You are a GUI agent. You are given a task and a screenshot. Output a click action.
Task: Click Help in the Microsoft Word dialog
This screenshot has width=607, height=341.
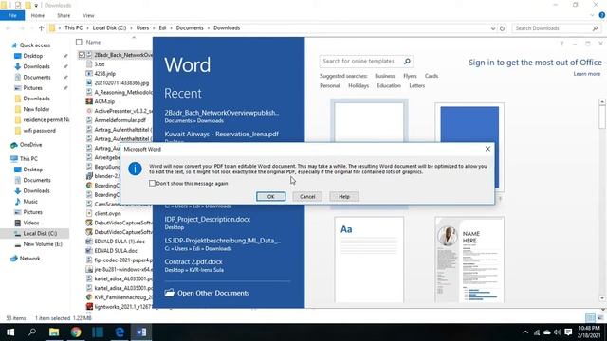343,196
